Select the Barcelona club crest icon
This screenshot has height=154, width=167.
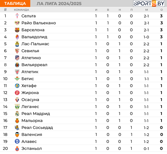tap(17, 30)
